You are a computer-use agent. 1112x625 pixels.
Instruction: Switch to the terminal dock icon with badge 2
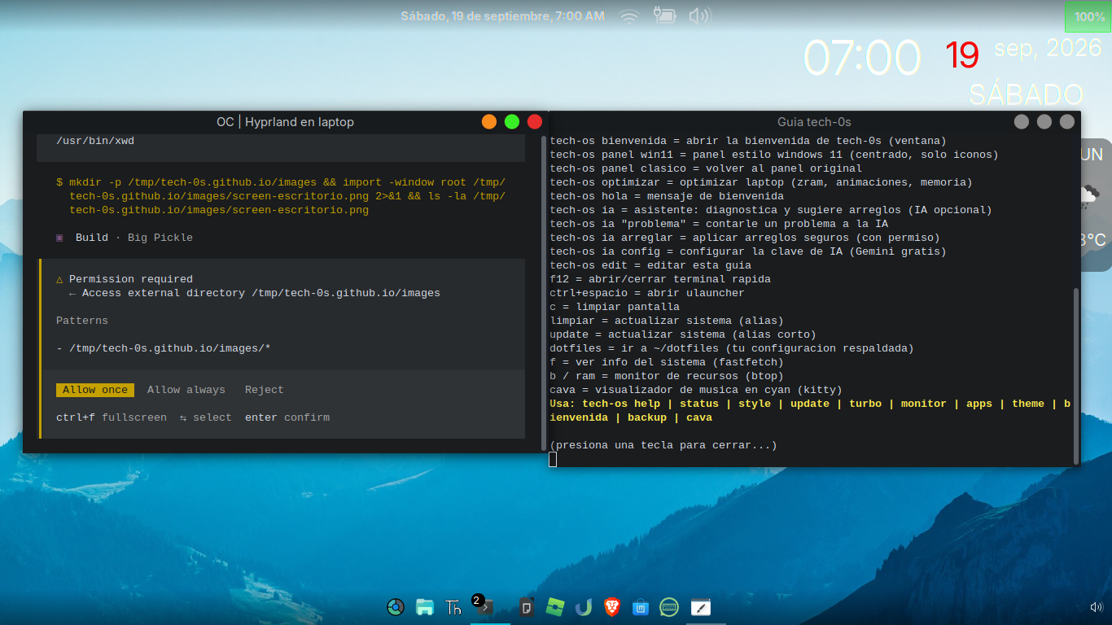(x=485, y=607)
